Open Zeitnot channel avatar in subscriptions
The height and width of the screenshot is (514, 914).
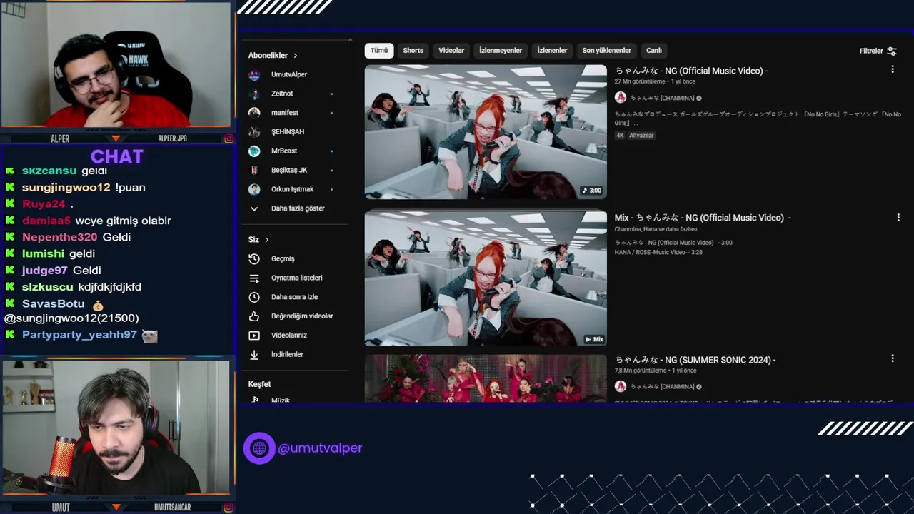click(x=254, y=94)
